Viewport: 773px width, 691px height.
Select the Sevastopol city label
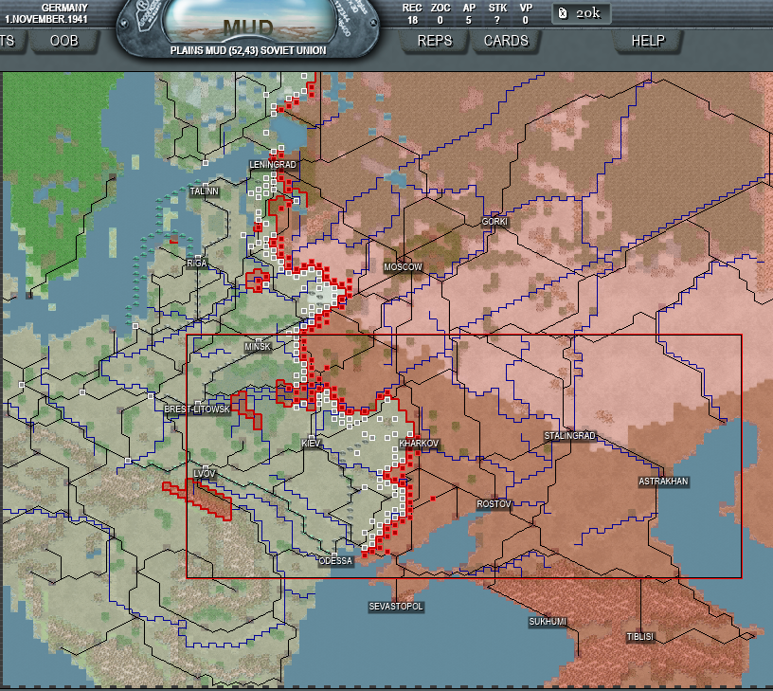click(x=396, y=606)
